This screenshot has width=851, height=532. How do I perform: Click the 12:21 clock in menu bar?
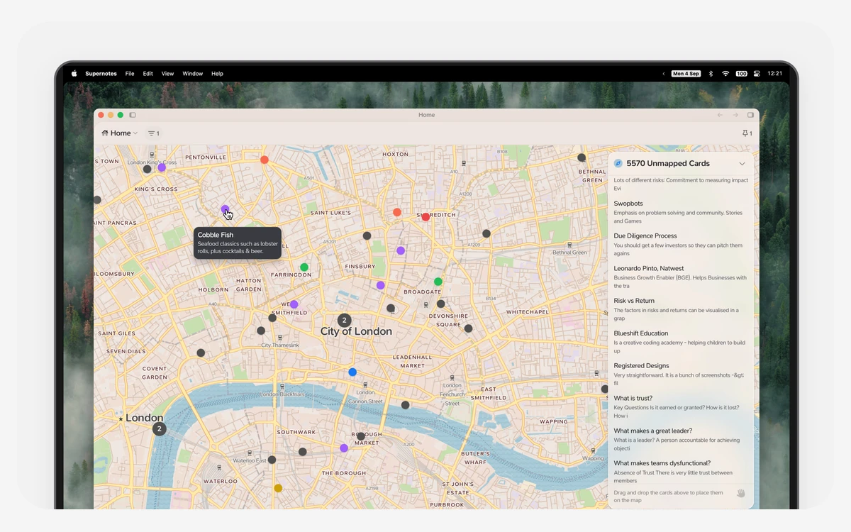click(775, 74)
